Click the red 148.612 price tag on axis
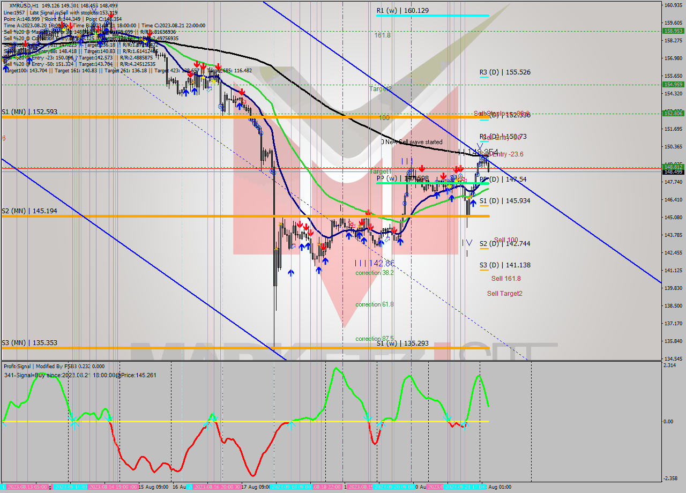Screen dimensions: 686x493 click(673, 167)
